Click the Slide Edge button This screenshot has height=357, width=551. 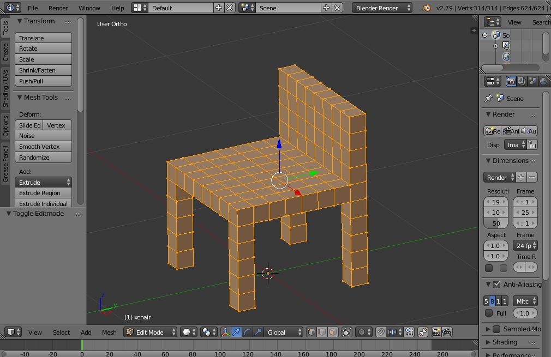click(29, 125)
